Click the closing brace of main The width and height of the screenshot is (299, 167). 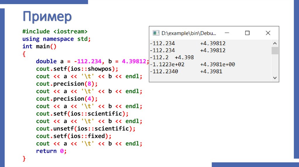pos(24,159)
